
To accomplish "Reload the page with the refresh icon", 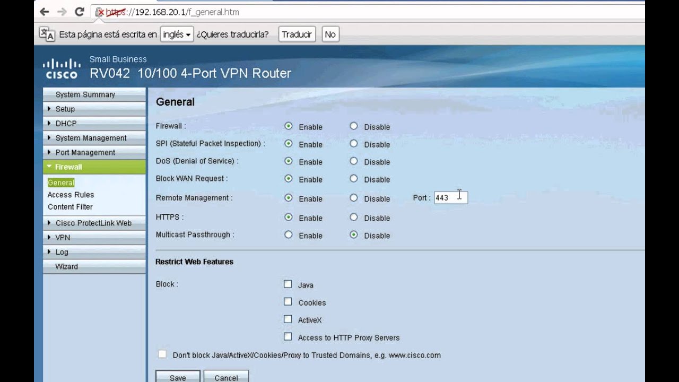I will point(80,12).
